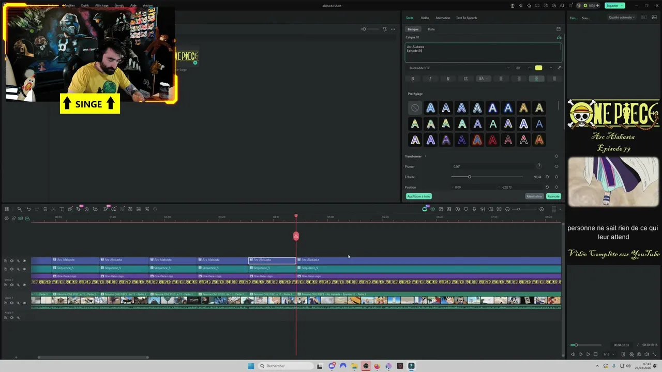Open the Text To Speech tab
Screen dimensions: 662x372
click(466, 18)
